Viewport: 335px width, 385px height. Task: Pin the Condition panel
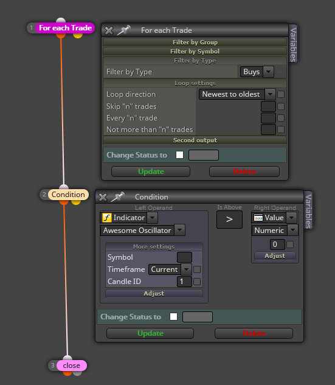[x=117, y=196]
